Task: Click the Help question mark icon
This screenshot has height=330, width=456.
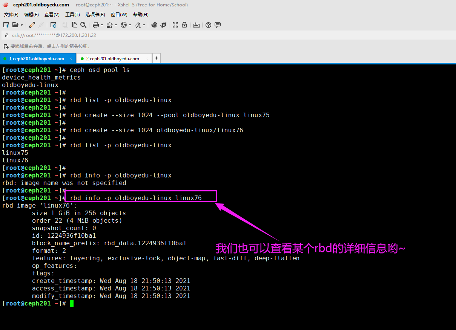Action: [208, 25]
